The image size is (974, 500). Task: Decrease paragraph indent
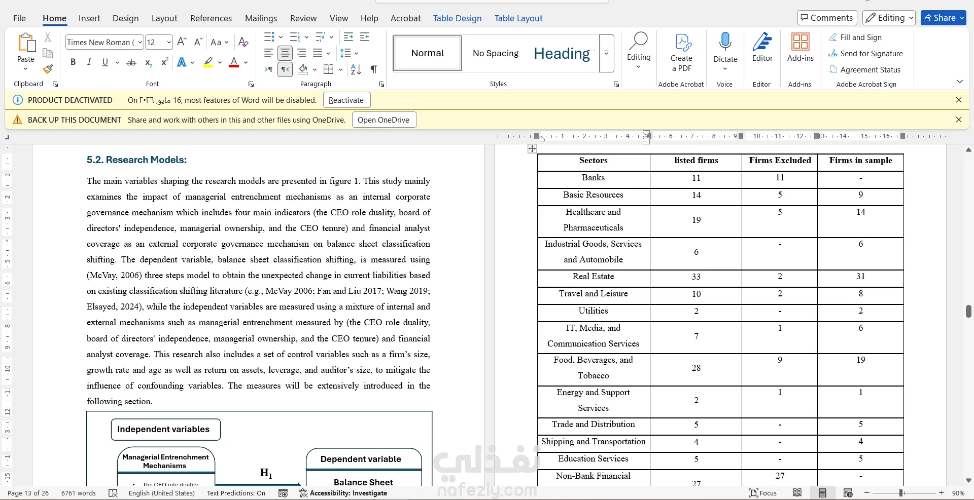[x=349, y=37]
